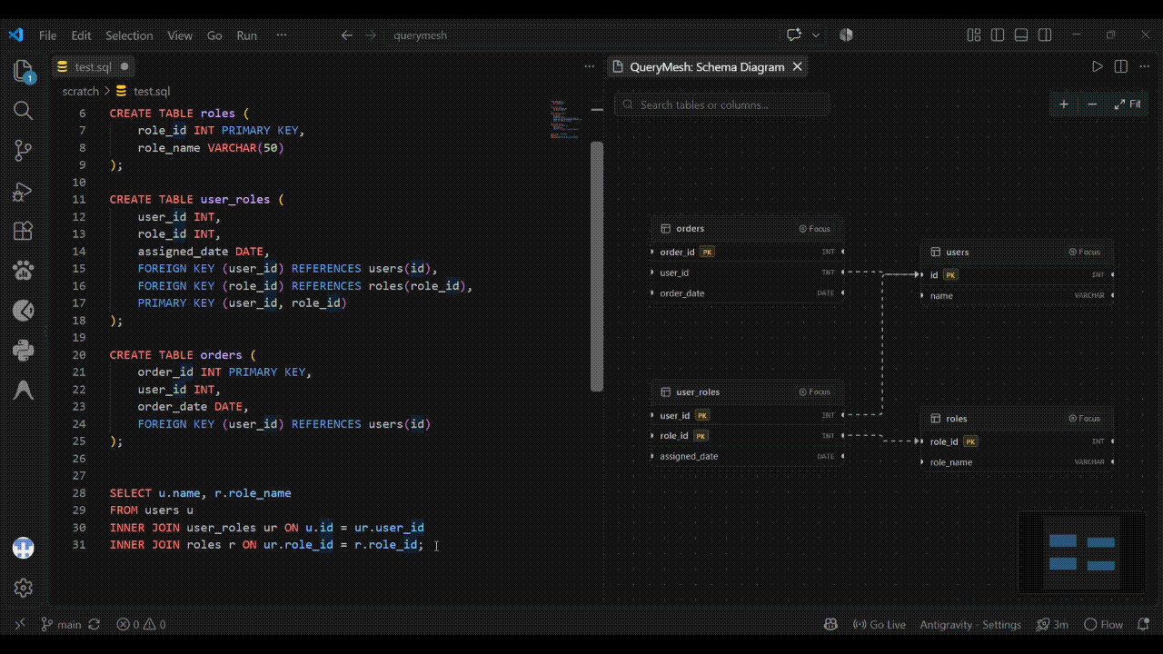The width and height of the screenshot is (1163, 654).
Task: Fit the diagram to view
Action: tap(1128, 104)
